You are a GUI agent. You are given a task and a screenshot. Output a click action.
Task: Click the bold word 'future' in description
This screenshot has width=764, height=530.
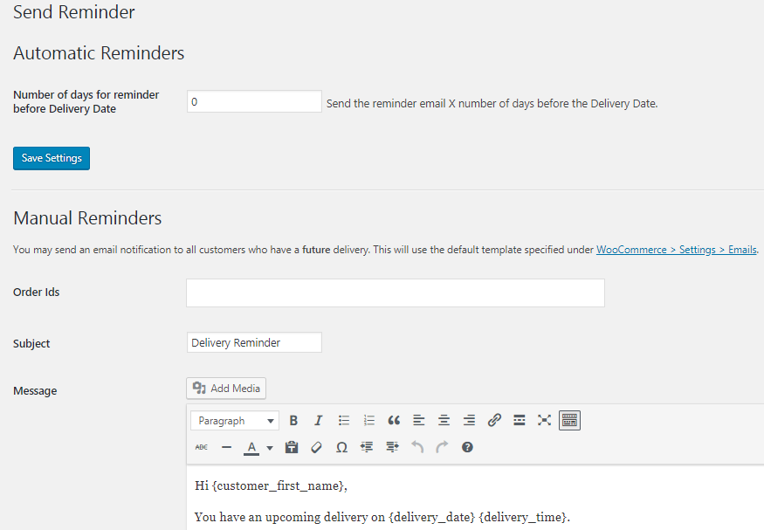coord(316,250)
